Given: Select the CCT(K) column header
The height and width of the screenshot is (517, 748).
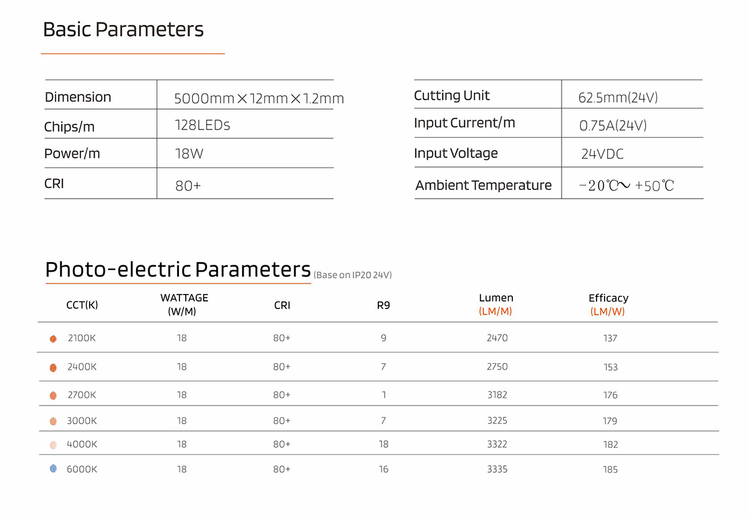Looking at the screenshot, I should coord(82,305).
